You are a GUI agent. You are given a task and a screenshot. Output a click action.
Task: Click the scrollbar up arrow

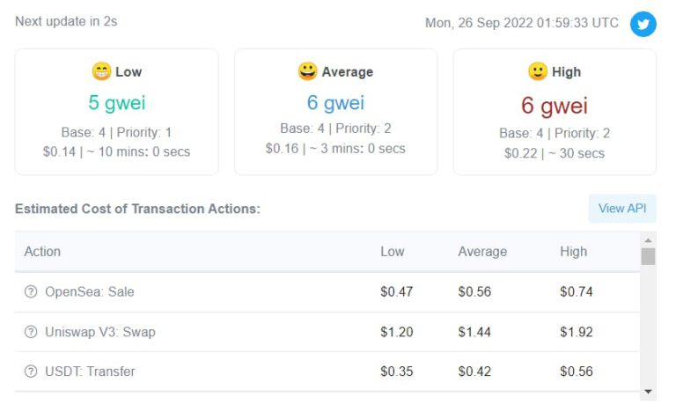coord(649,240)
